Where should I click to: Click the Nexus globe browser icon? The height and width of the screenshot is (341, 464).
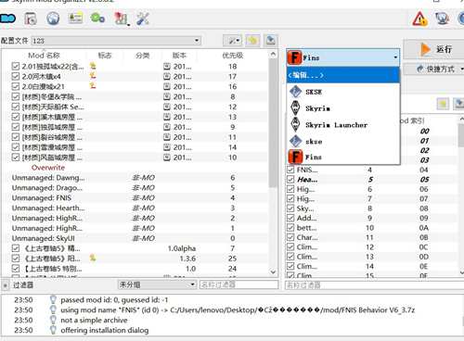click(53, 19)
